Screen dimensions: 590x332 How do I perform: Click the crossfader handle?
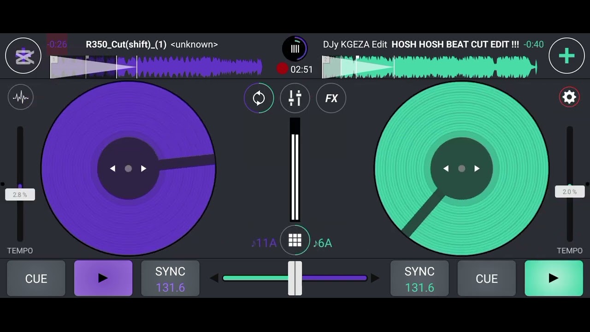(x=295, y=278)
